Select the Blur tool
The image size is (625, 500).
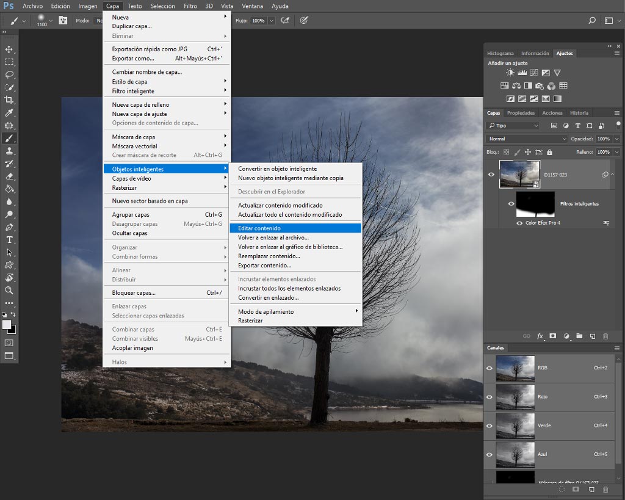pos(9,201)
